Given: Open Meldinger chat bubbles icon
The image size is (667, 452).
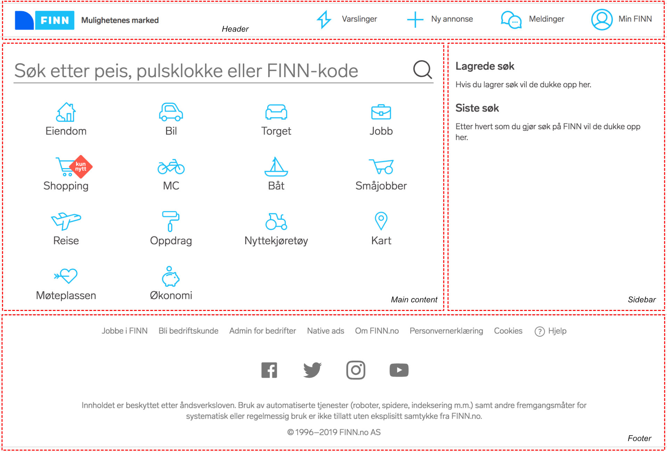Looking at the screenshot, I should 511,20.
